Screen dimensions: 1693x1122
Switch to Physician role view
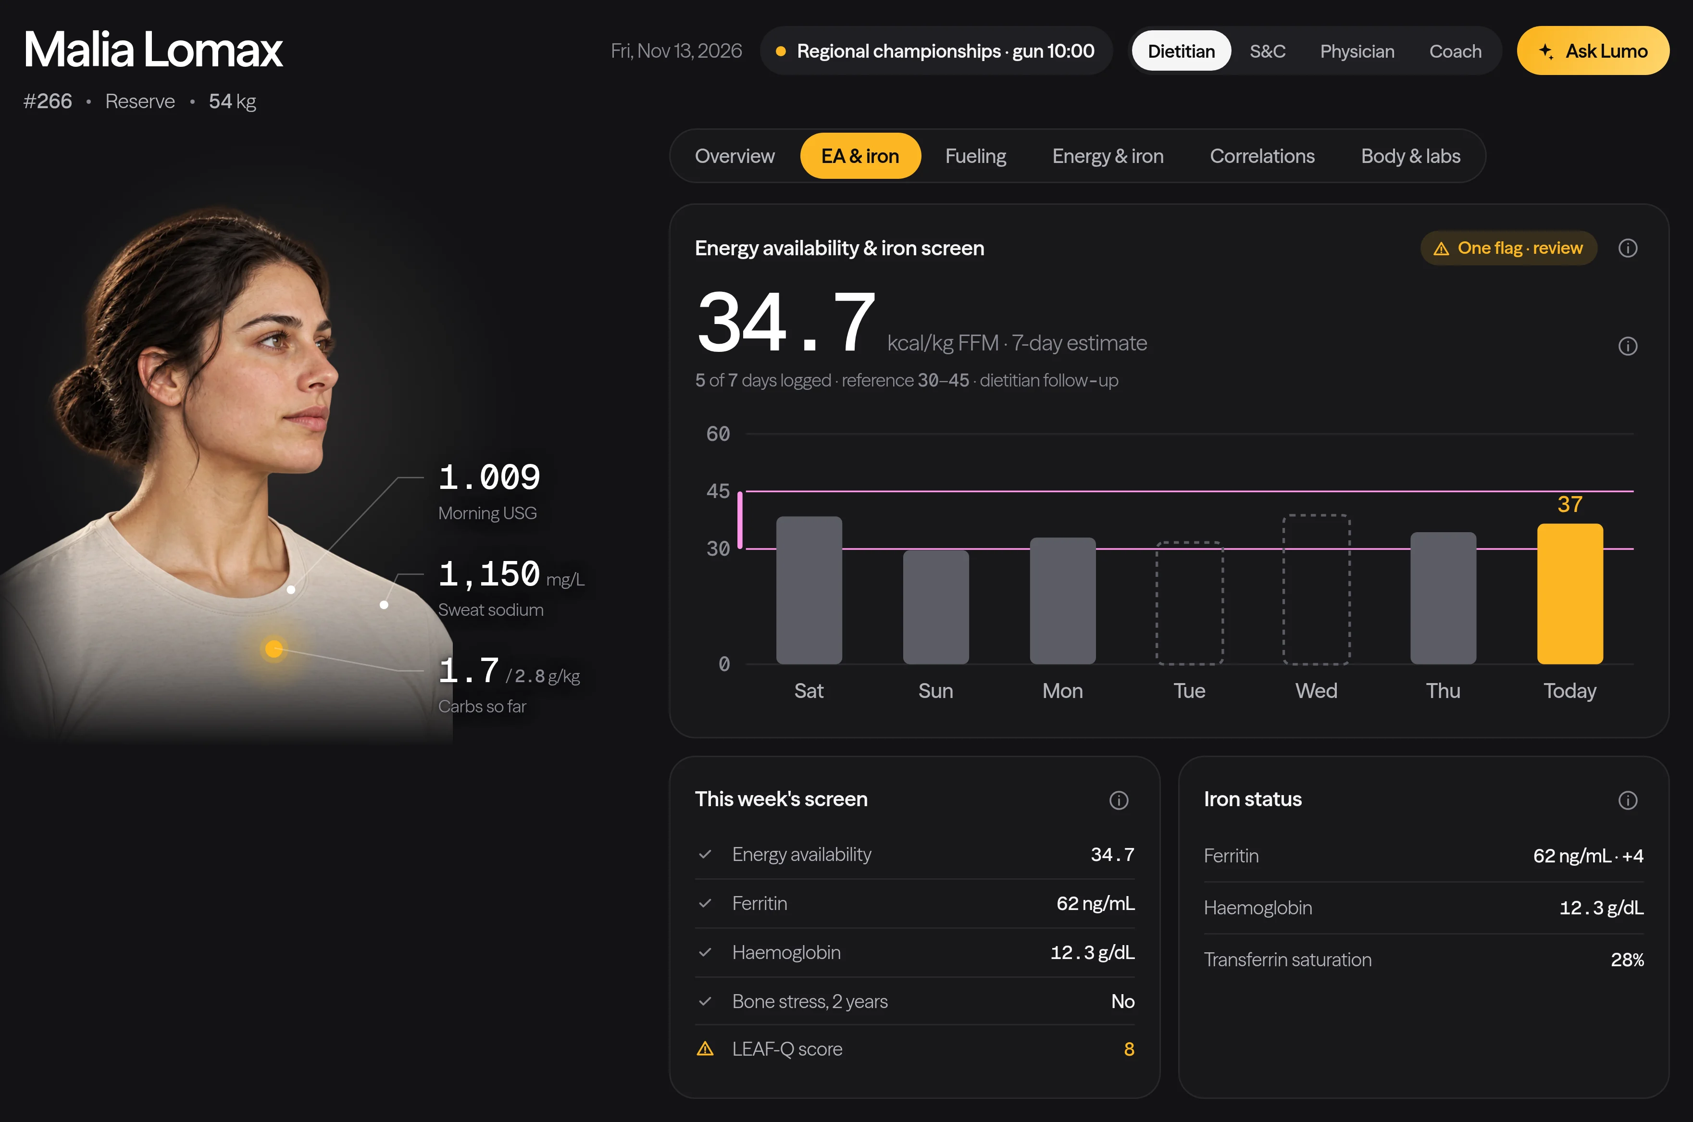pos(1357,51)
